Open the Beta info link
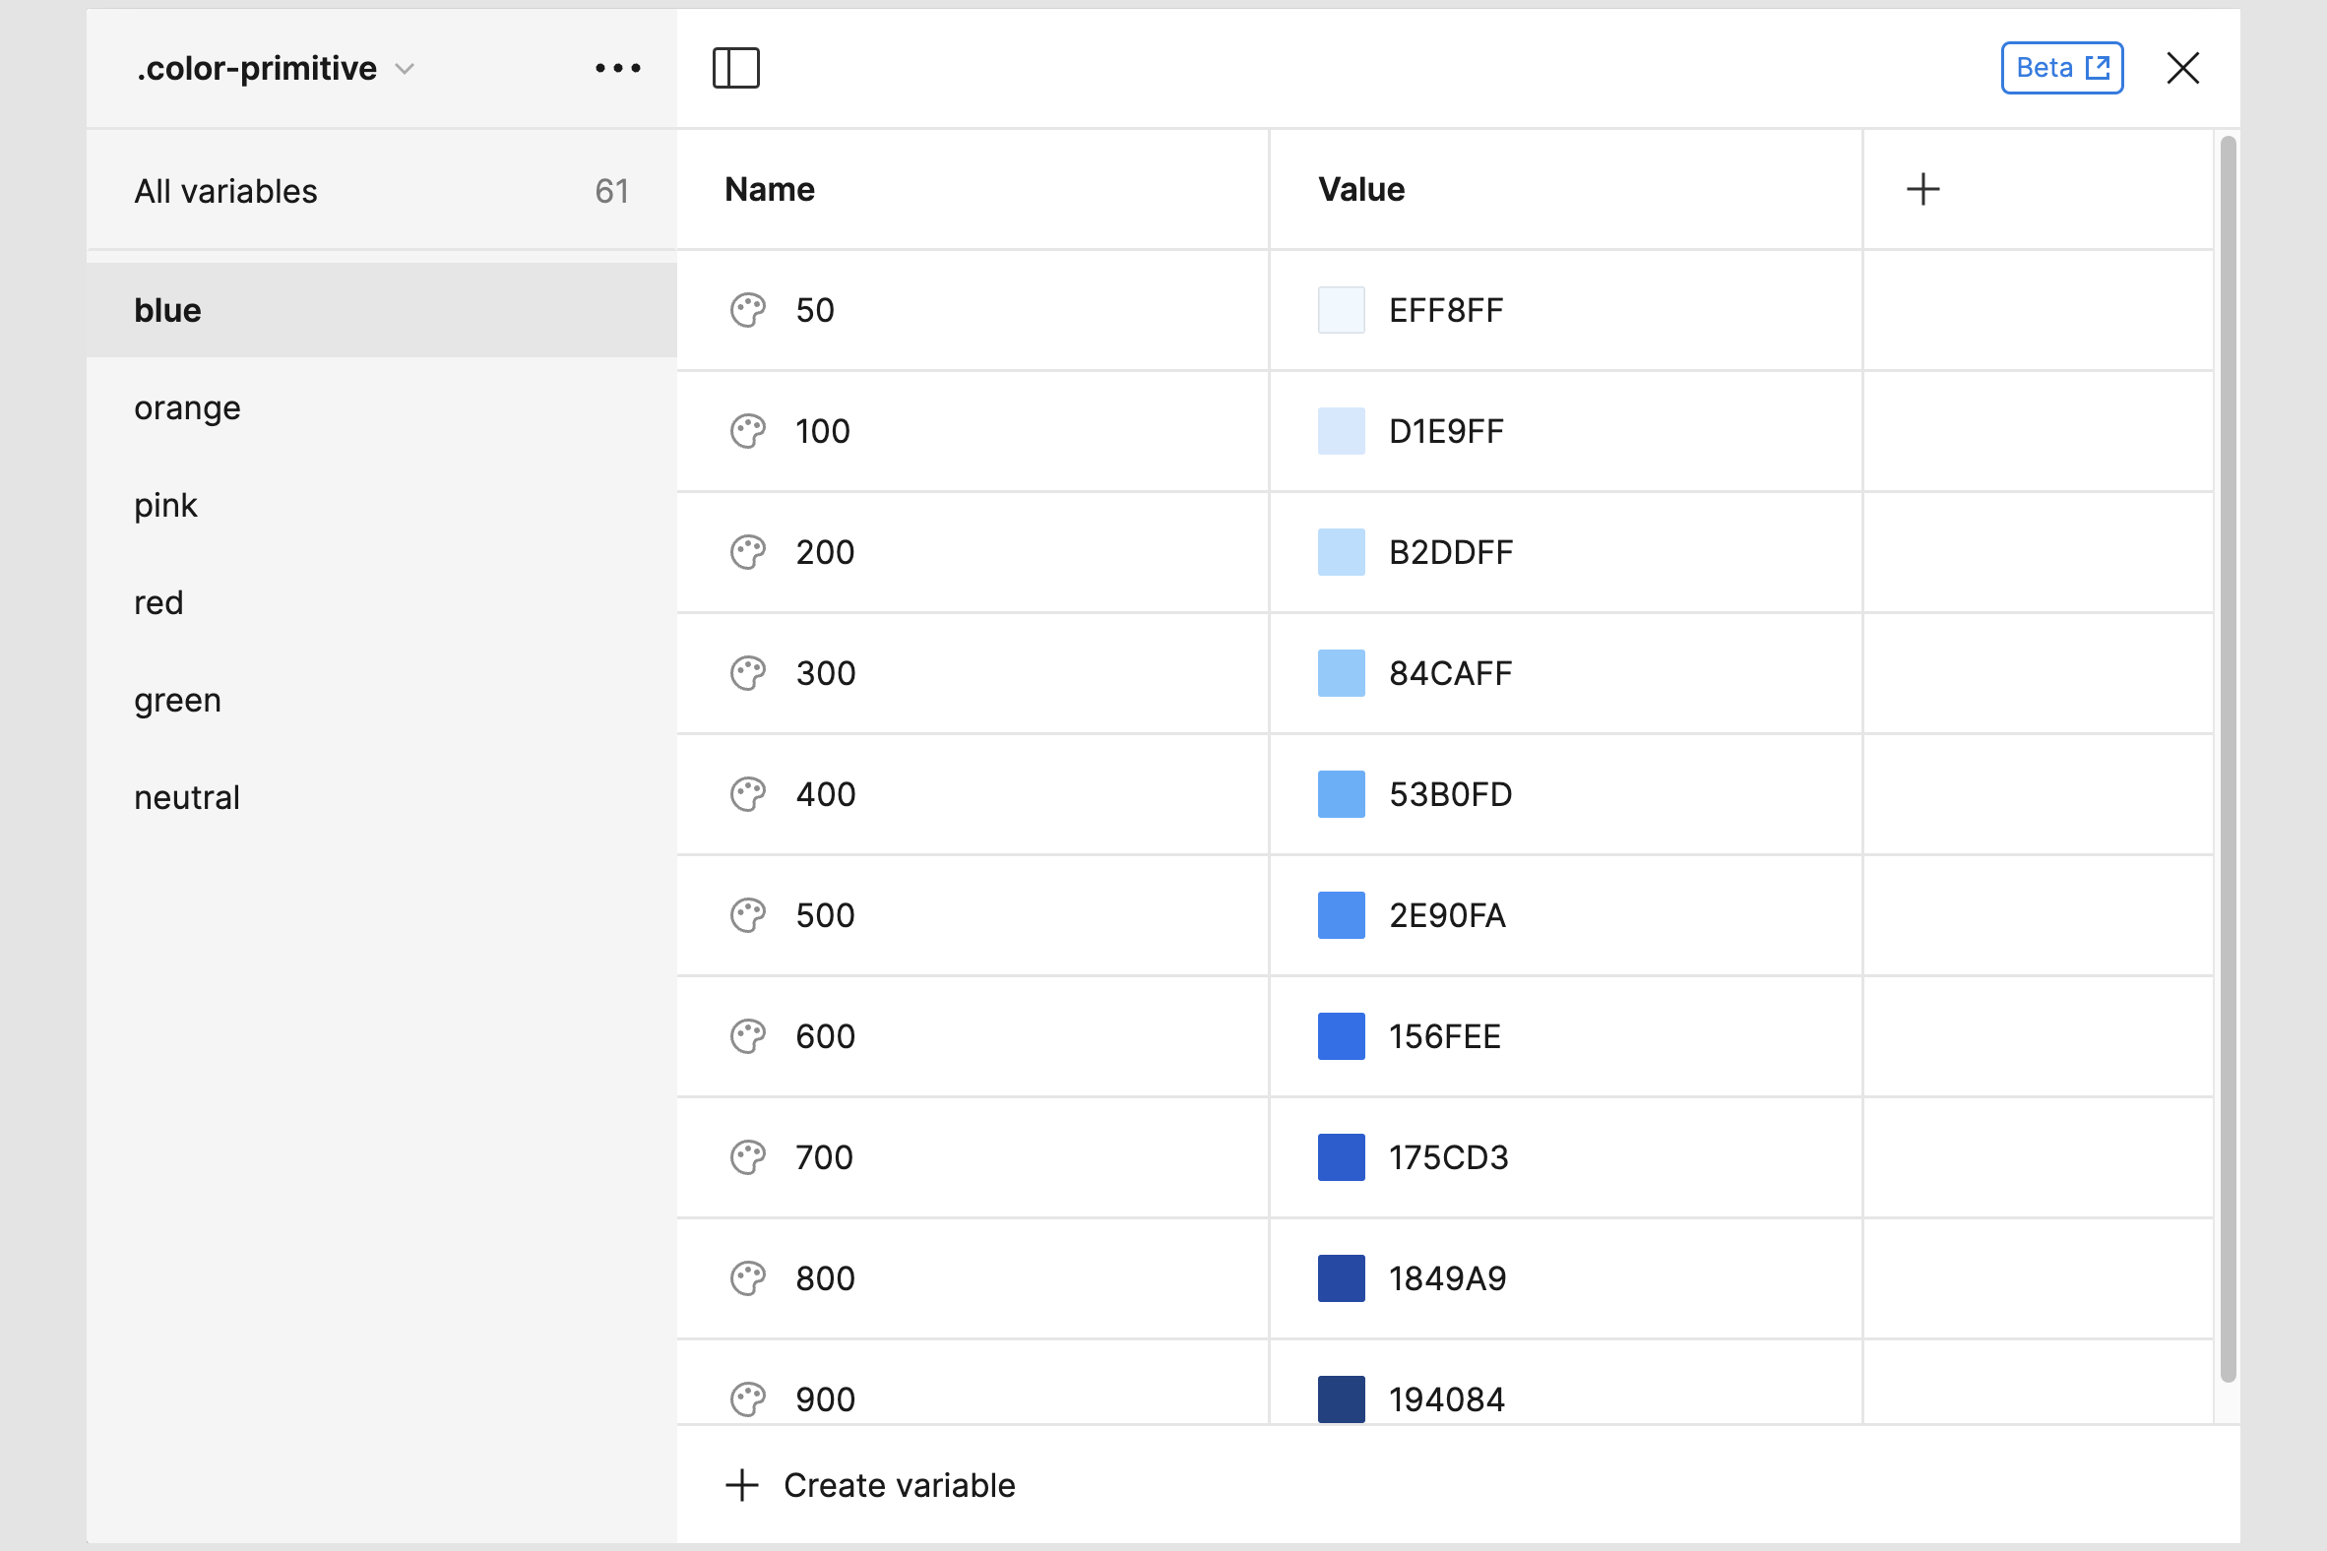The image size is (2327, 1551). [x=2062, y=68]
